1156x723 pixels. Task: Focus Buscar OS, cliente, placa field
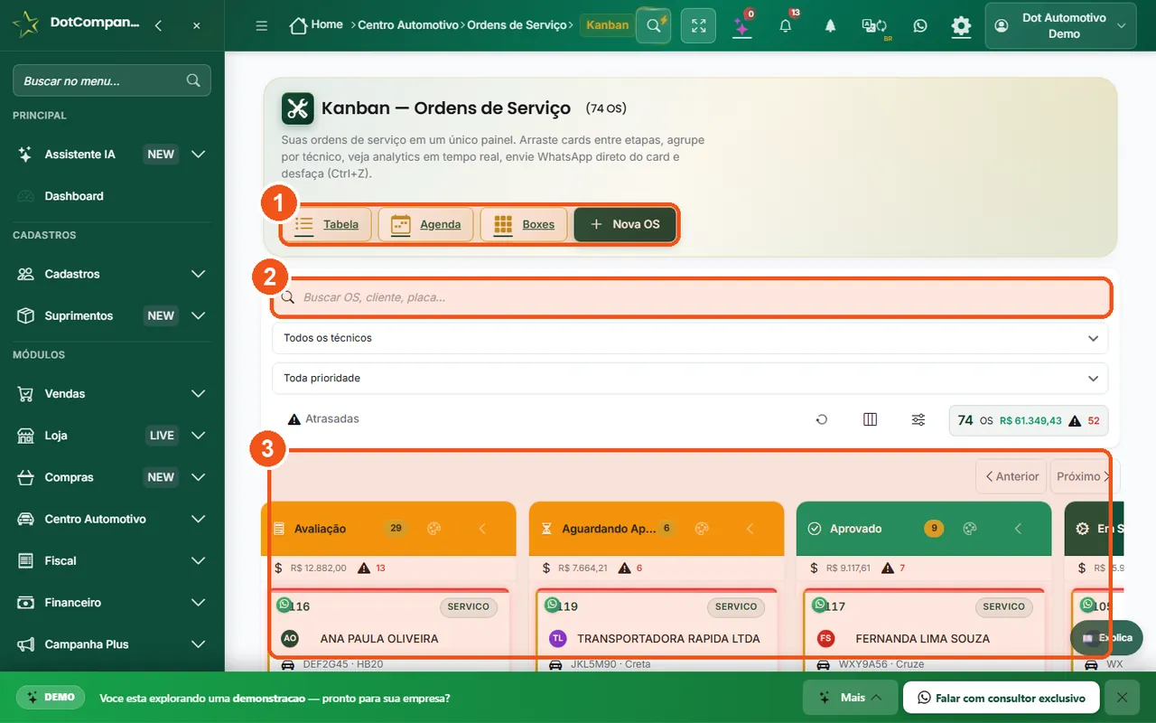691,297
